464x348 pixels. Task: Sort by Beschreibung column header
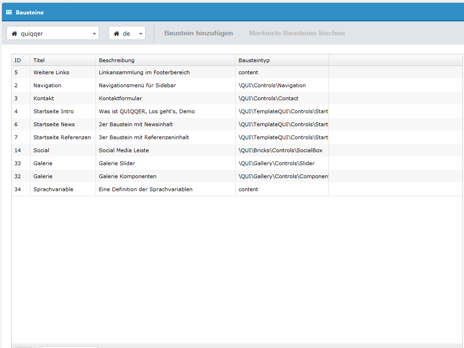pyautogui.click(x=166, y=60)
